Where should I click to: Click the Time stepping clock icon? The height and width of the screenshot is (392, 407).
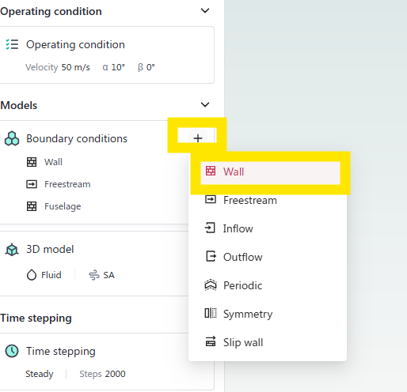pos(12,351)
